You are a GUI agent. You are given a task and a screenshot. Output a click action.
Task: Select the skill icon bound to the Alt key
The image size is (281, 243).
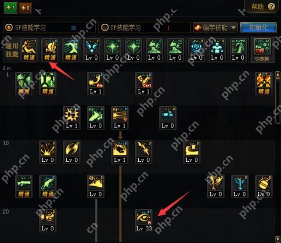96,83
